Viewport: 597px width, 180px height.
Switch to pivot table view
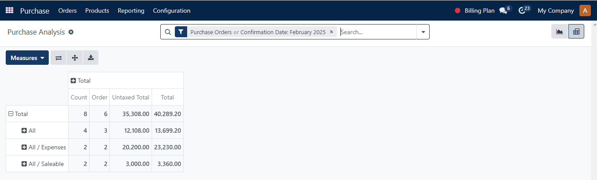576,32
